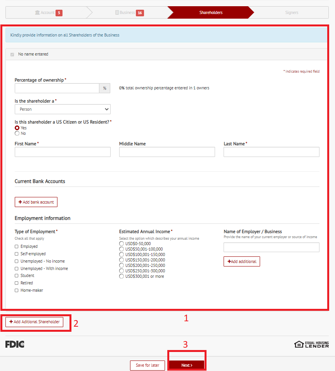The width and height of the screenshot is (335, 371).
Task: Select Yes for US Citizen question
Action: (17, 128)
